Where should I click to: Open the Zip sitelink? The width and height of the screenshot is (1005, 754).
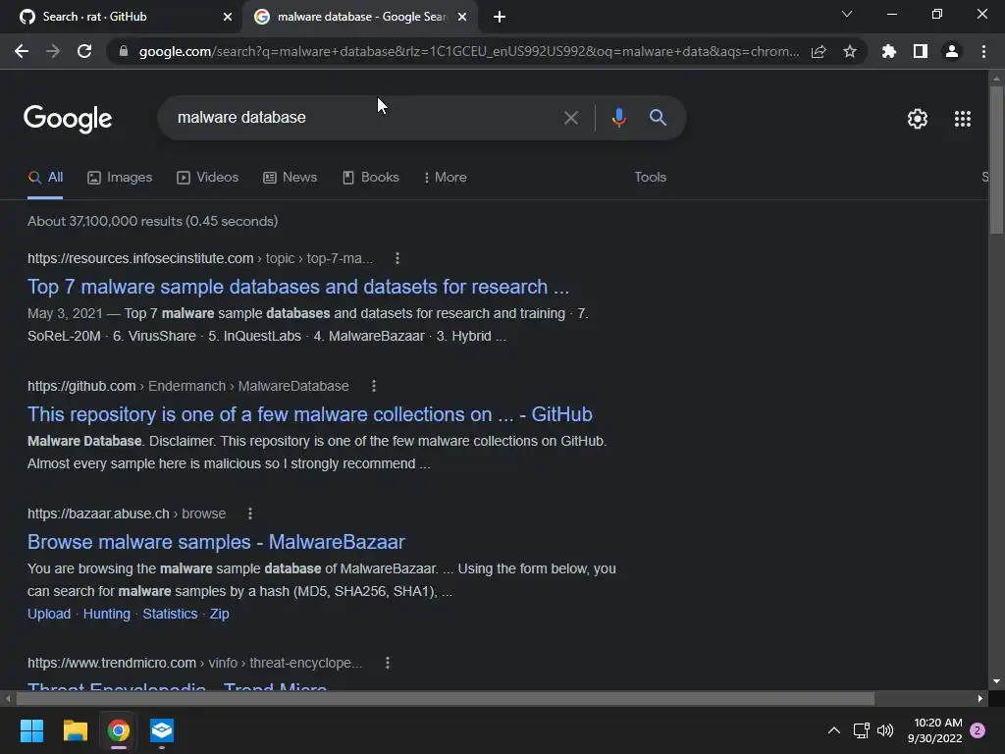[x=219, y=614]
